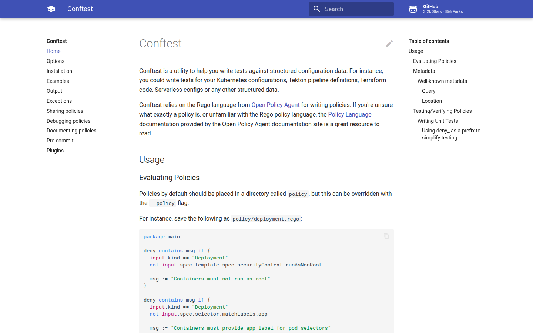Click the "package main" code line

tap(162, 237)
